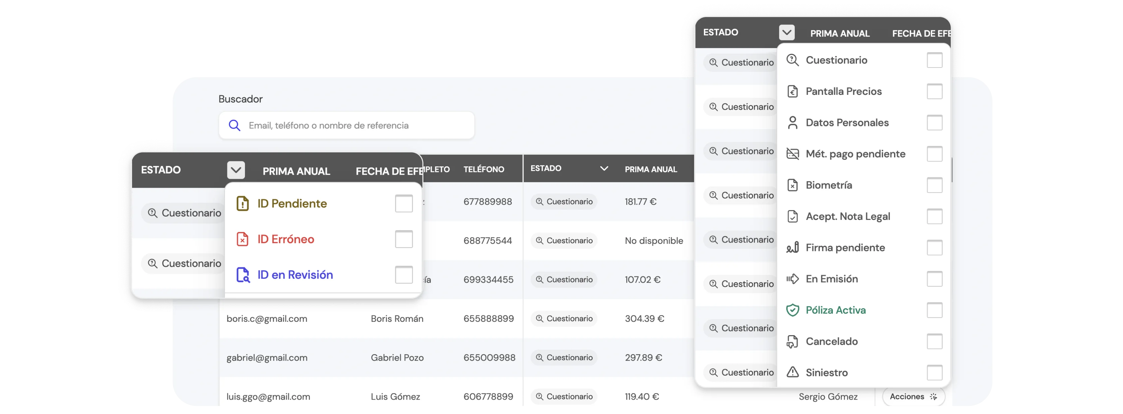The image size is (1123, 414).
Task: Click the Cuestionario magnifier icon in right dropdown
Action: [792, 60]
